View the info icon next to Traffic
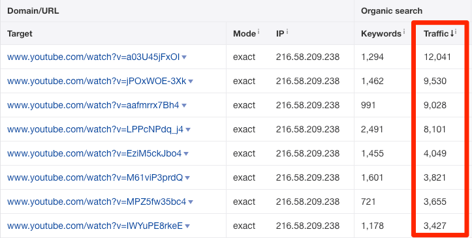Viewport: 472px width, 238px height. [456, 31]
